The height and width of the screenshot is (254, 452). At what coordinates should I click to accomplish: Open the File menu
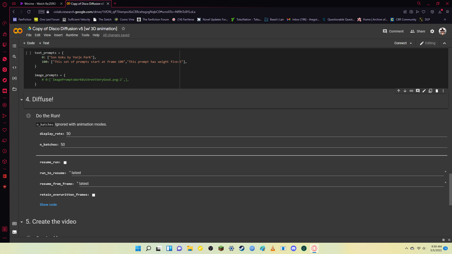point(29,35)
